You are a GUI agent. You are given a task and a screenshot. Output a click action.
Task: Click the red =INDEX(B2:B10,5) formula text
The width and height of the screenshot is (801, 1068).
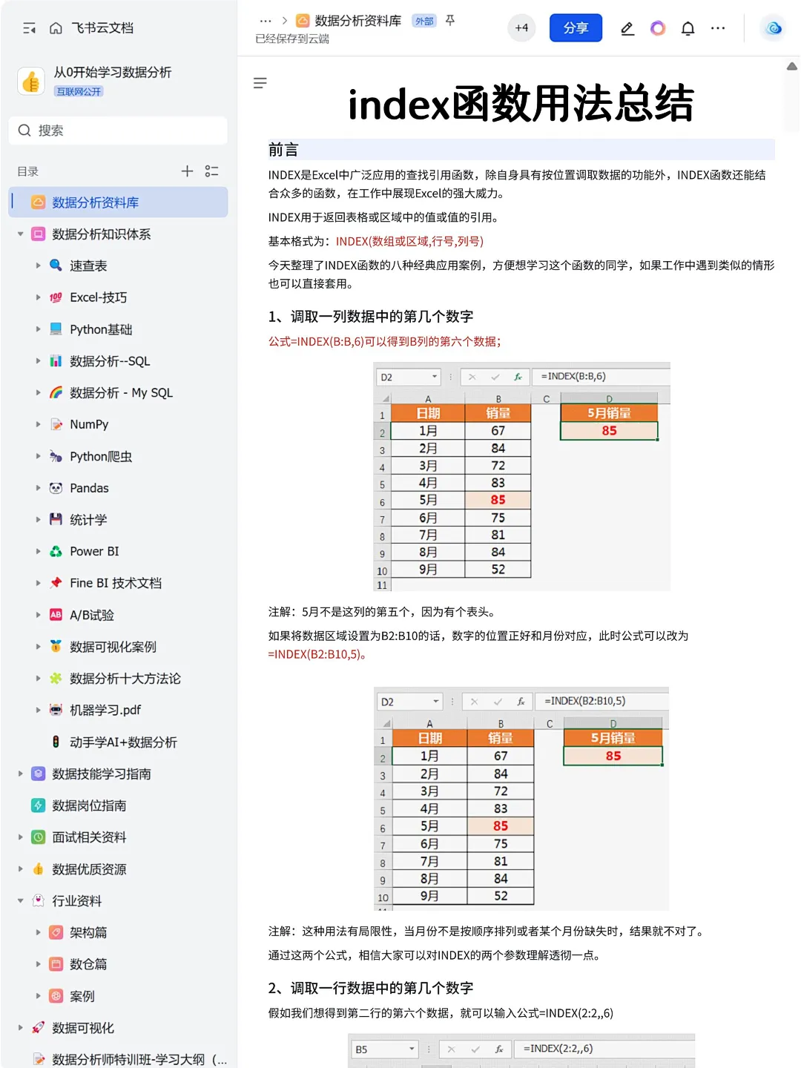[317, 655]
